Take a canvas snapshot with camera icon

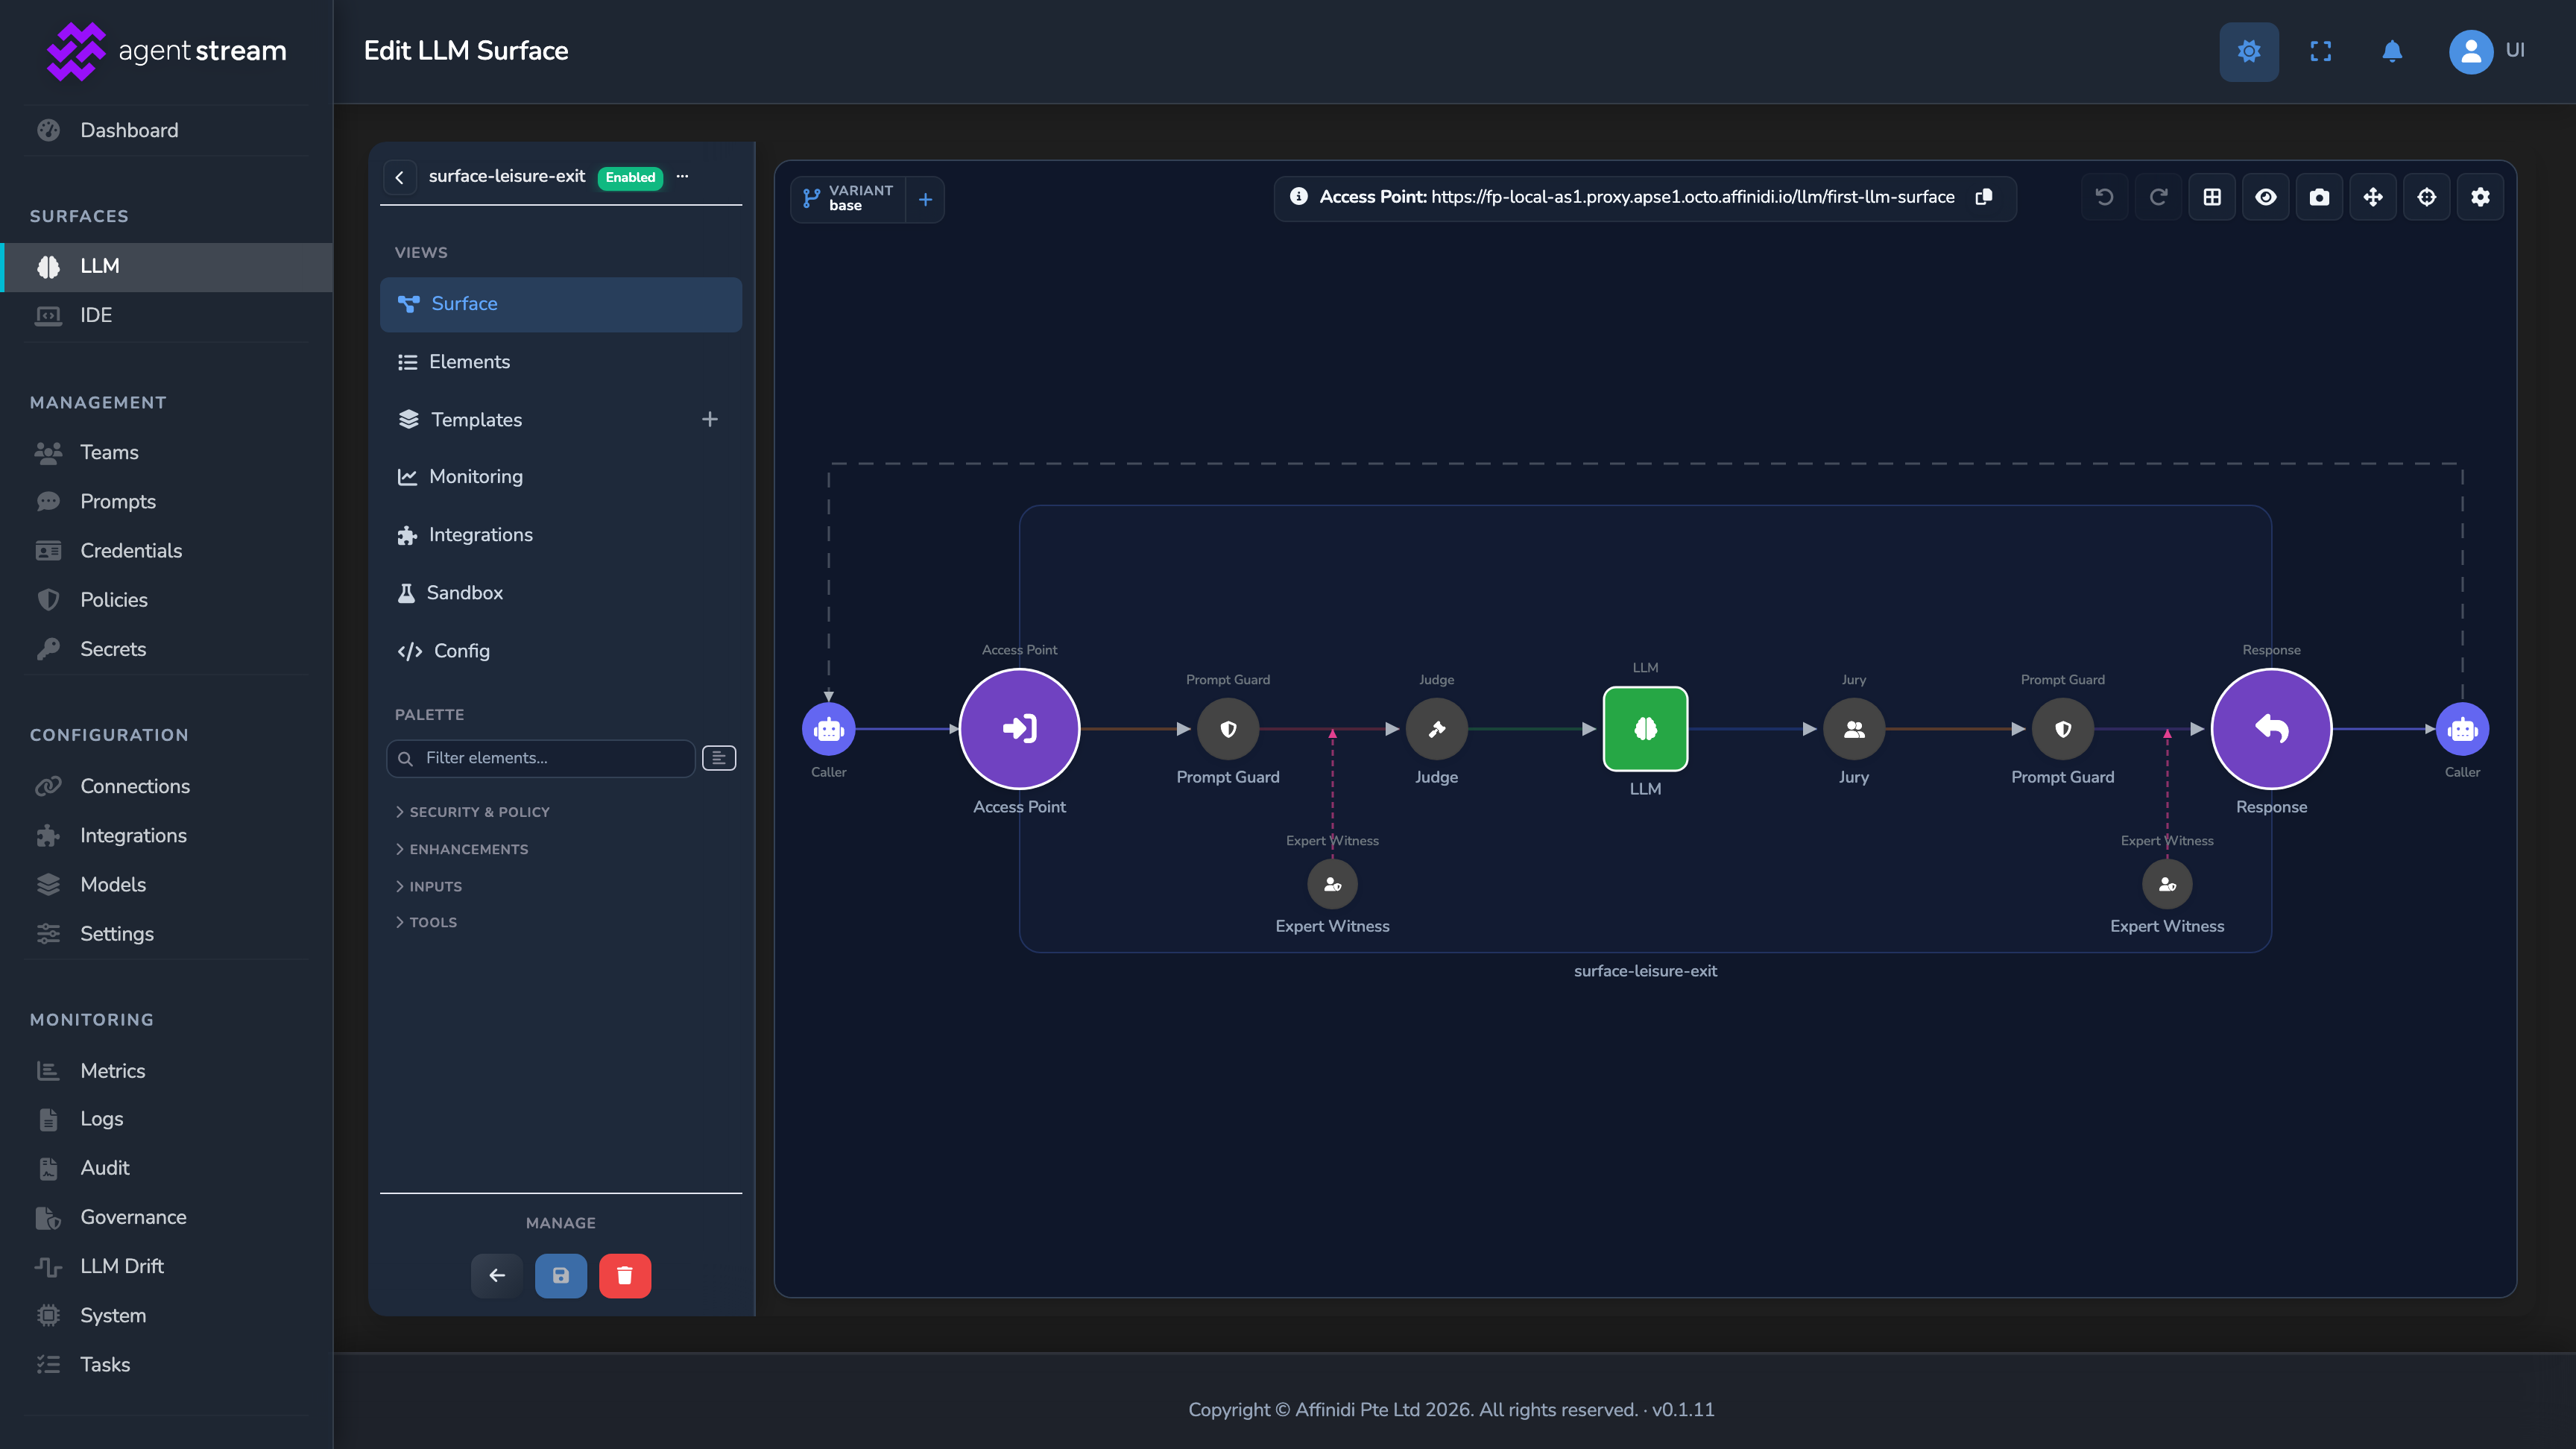2319,197
